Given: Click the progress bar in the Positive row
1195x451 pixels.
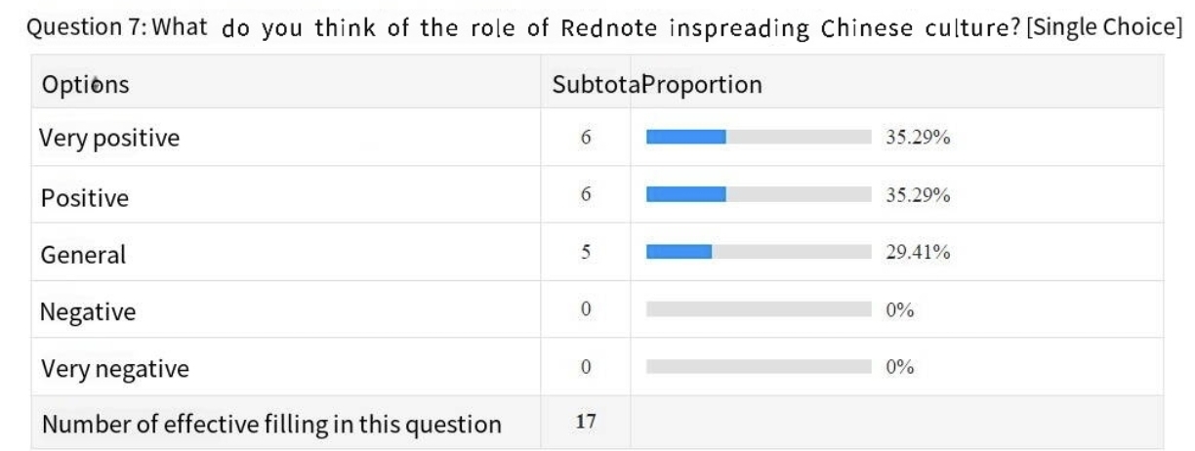Looking at the screenshot, I should 759,195.
